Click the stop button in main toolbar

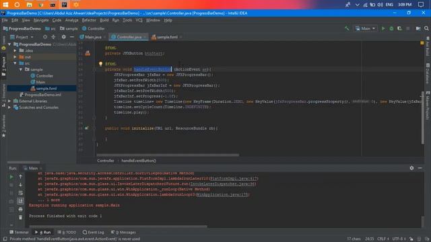click(x=408, y=28)
